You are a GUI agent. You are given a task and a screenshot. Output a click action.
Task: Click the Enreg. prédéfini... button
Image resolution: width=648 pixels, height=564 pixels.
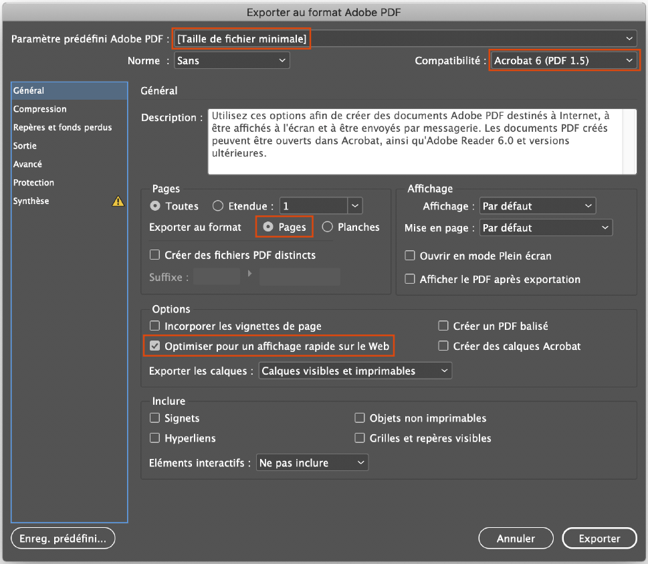63,539
